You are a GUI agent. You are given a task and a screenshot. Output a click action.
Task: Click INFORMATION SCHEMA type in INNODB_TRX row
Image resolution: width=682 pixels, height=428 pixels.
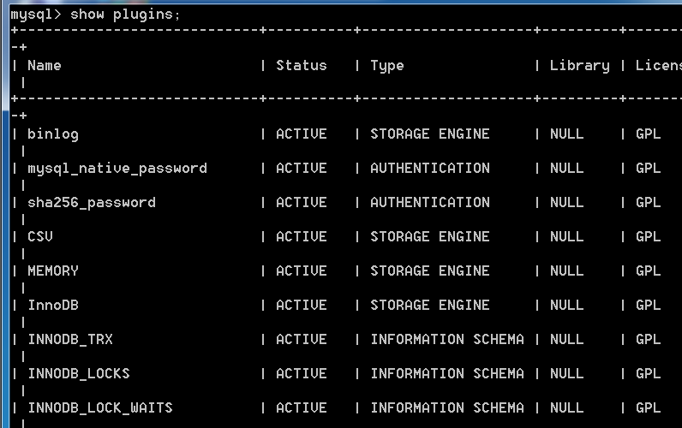pyautogui.click(x=446, y=340)
